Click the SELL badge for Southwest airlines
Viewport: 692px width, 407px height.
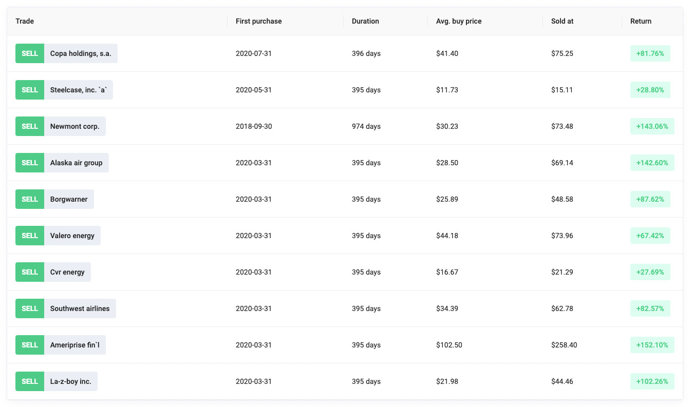coord(30,308)
